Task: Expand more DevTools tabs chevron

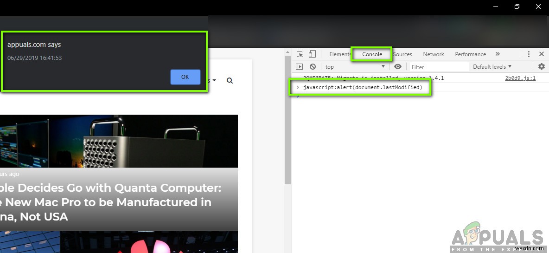Action: coord(498,54)
